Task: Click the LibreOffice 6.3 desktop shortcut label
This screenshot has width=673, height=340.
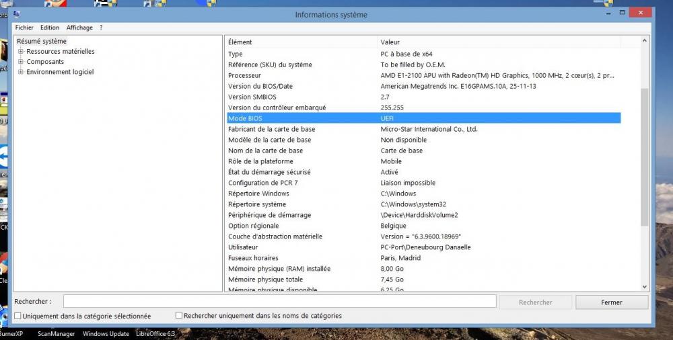Action: click(155, 333)
